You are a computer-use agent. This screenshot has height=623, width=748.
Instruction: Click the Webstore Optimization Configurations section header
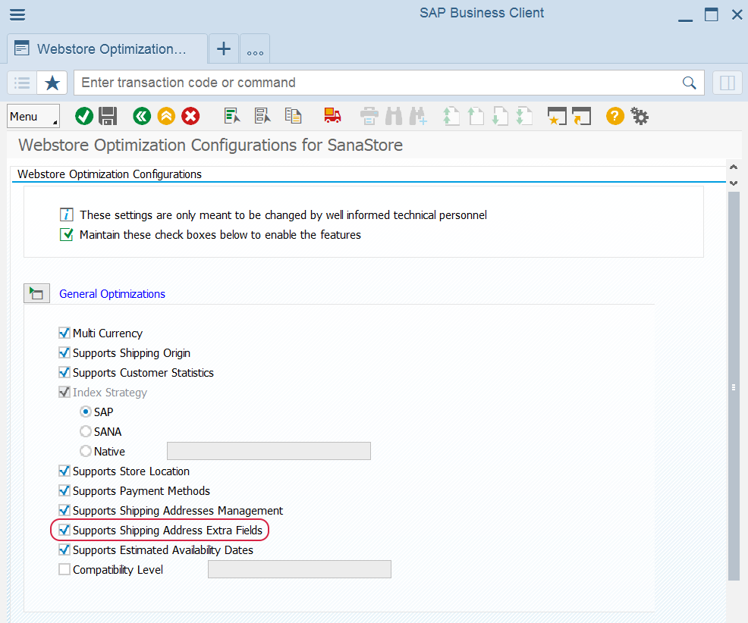pyautogui.click(x=110, y=174)
